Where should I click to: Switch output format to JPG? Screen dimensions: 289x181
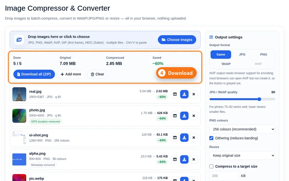point(242,55)
